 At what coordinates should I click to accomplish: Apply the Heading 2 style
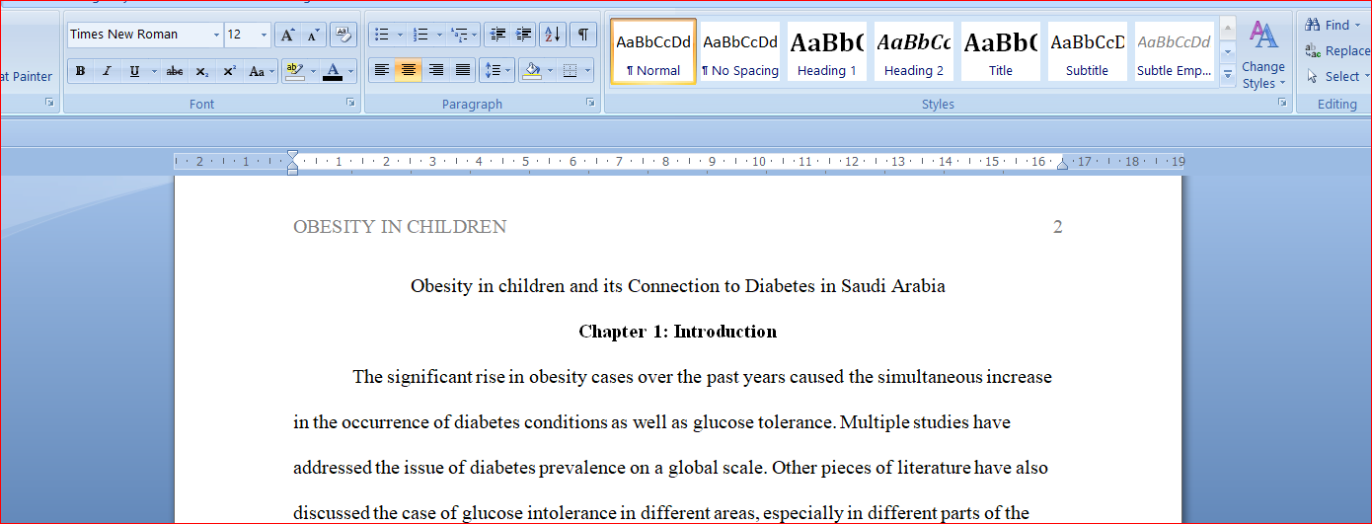click(x=914, y=51)
